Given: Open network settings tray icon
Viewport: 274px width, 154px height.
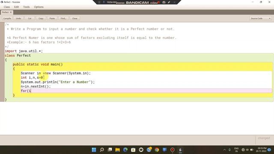Looking at the screenshot, I should [243, 150].
